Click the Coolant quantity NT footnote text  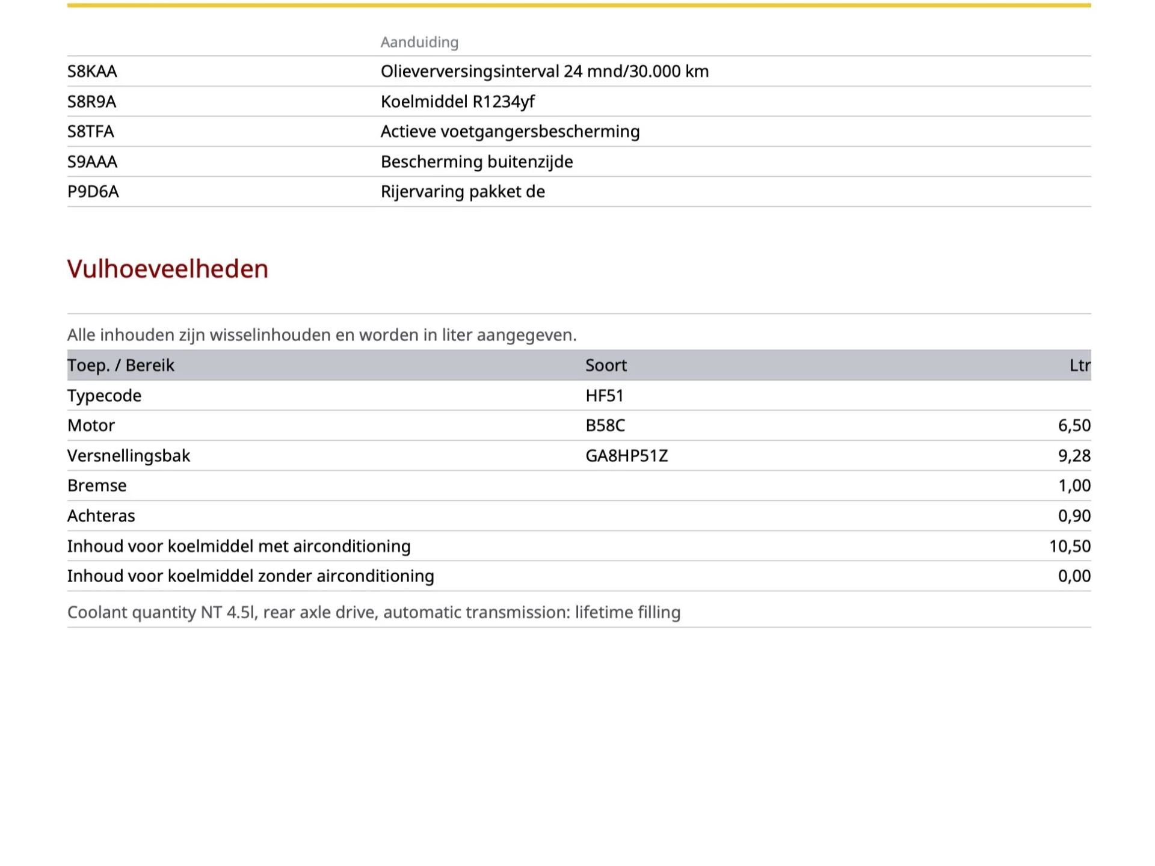pyautogui.click(x=374, y=612)
